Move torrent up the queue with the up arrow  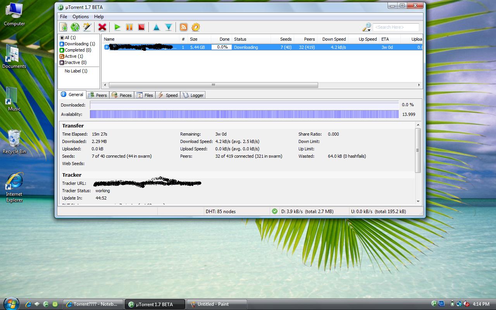point(157,27)
